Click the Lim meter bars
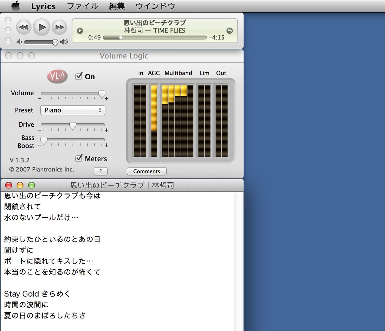The width and height of the screenshot is (385, 331). [x=204, y=121]
